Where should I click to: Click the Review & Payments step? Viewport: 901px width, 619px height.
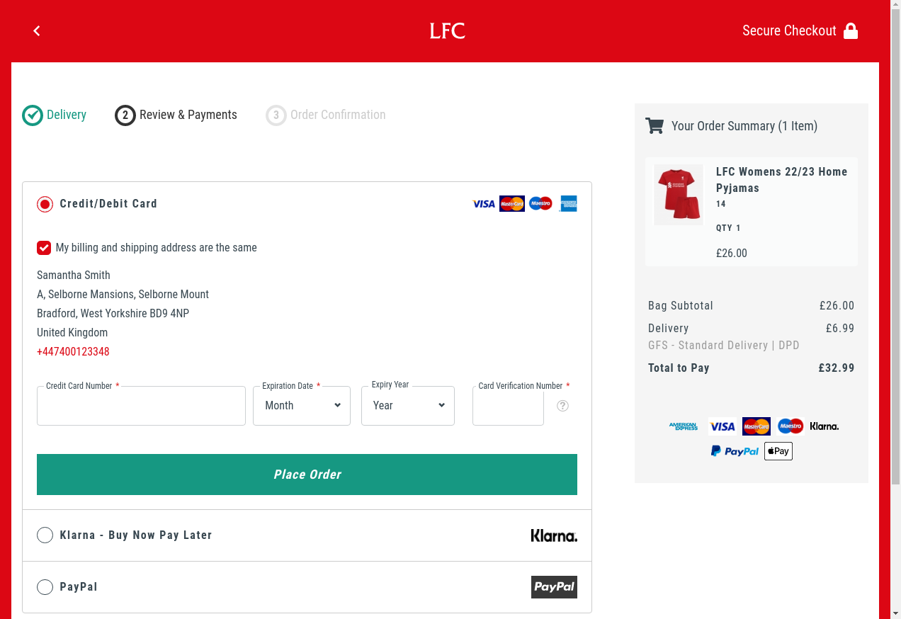pyautogui.click(x=176, y=115)
